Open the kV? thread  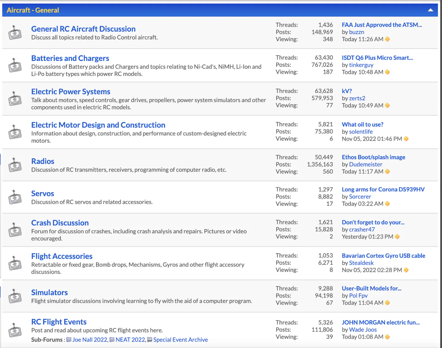point(347,91)
